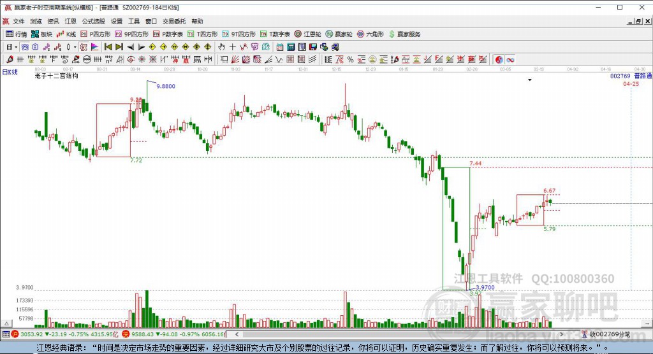
Task: Open the 赢家轮 wheel tool
Action: [x=339, y=34]
